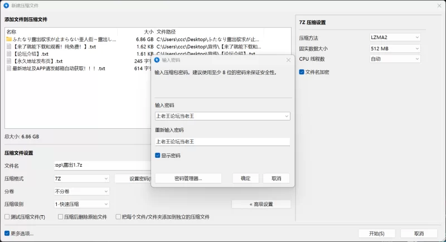Click the 总大小: 6.86 GB label
The height and width of the screenshot is (242, 446).
click(x=22, y=137)
